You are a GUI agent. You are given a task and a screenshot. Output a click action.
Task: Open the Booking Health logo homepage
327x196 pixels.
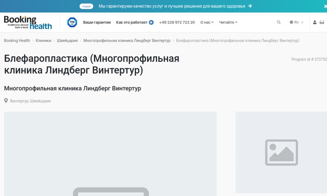[x=28, y=22]
